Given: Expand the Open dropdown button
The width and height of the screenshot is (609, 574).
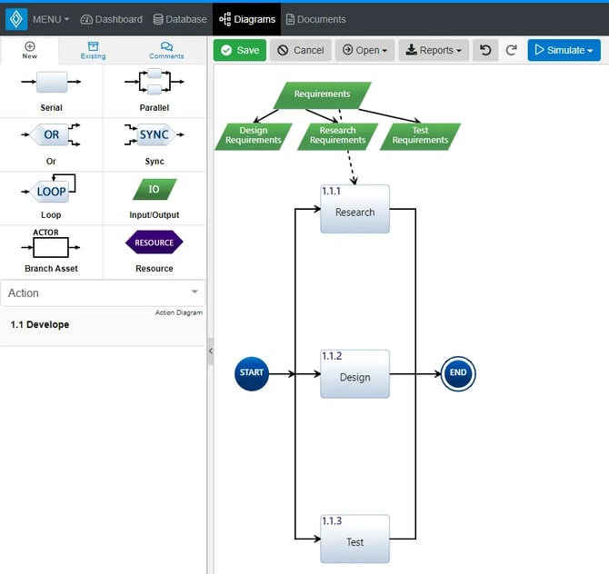Looking at the screenshot, I should point(364,50).
